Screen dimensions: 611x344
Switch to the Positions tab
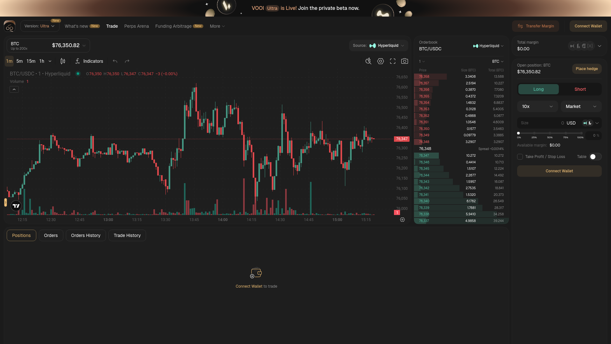point(21,235)
